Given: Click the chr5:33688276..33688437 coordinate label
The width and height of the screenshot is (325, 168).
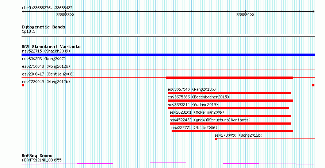Looking at the screenshot, I should 47,8.
